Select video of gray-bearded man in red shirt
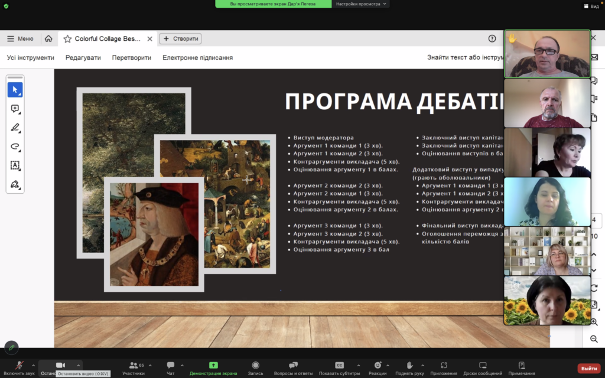The height and width of the screenshot is (378, 605). point(547,103)
